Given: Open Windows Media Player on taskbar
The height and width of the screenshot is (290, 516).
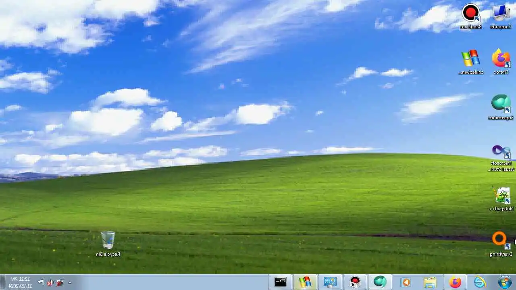Looking at the screenshot, I should (406, 282).
